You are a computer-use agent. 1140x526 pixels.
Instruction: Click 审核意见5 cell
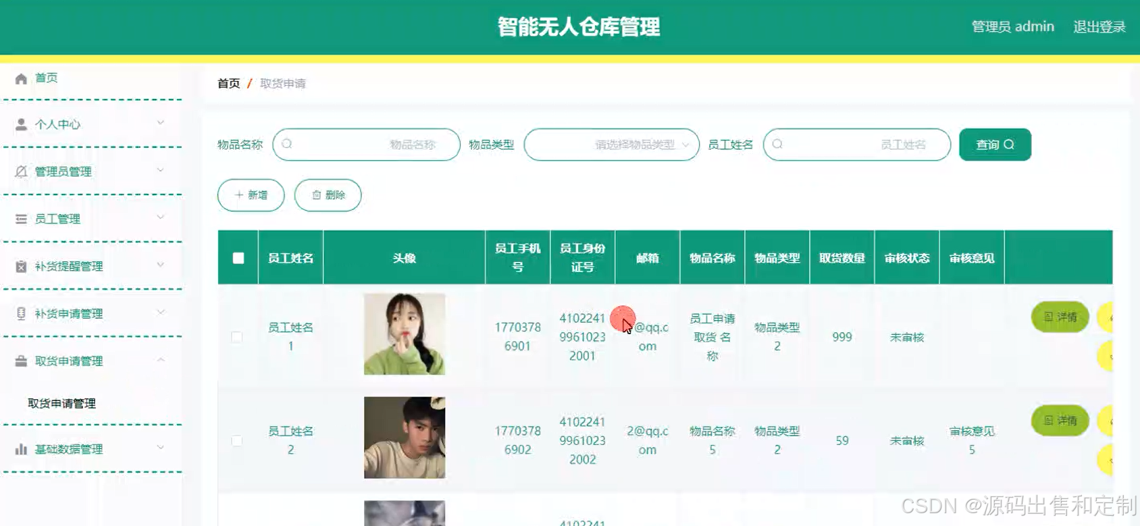[971, 440]
